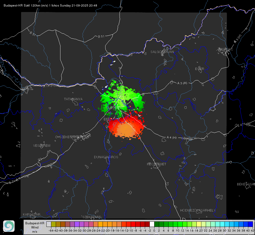Click the -20 value on the legend scale

(108, 231)
